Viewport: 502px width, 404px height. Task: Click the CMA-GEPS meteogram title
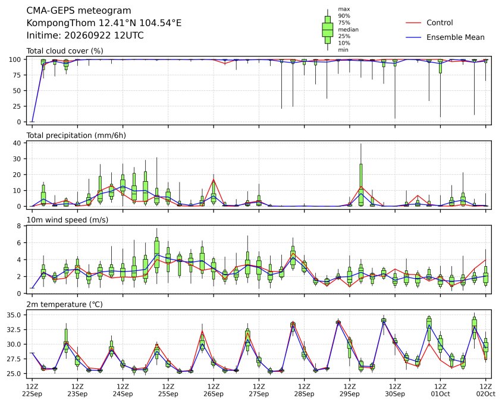[x=79, y=11]
